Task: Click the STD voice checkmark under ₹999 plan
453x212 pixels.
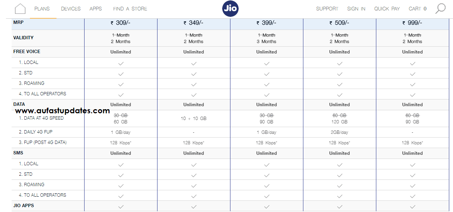Action: point(413,74)
